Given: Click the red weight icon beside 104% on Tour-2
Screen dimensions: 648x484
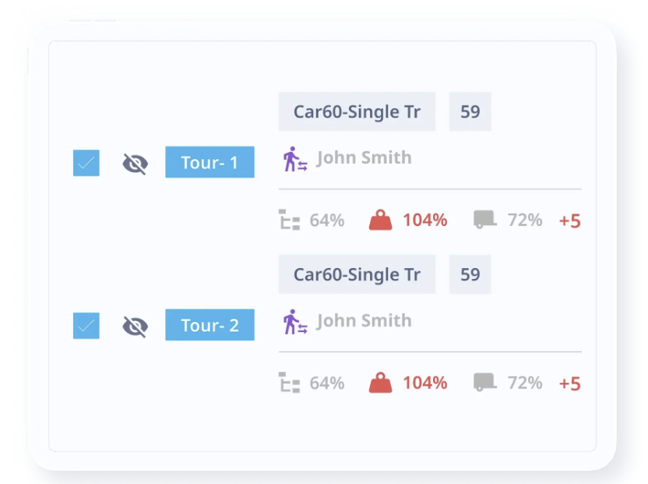Looking at the screenshot, I should (381, 383).
